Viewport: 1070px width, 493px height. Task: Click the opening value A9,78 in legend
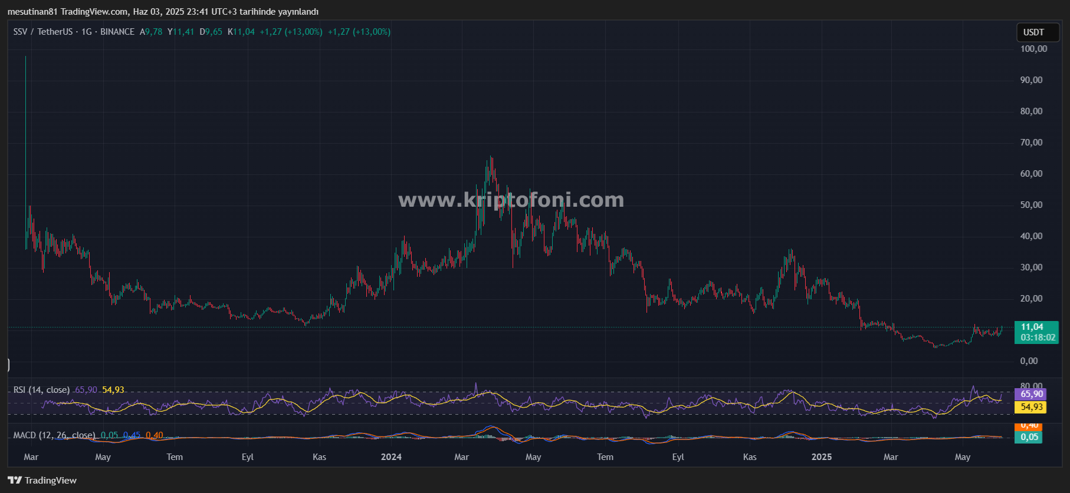tap(151, 32)
